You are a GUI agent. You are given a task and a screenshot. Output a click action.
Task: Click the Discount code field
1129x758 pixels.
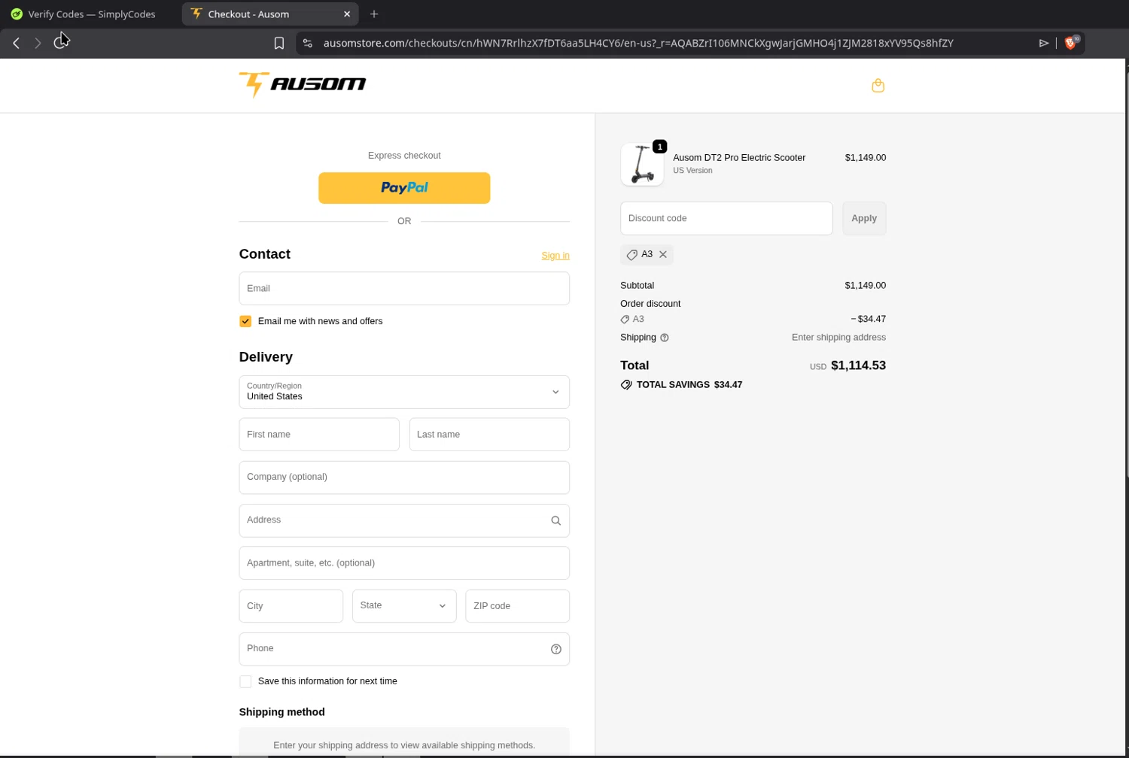tap(726, 218)
